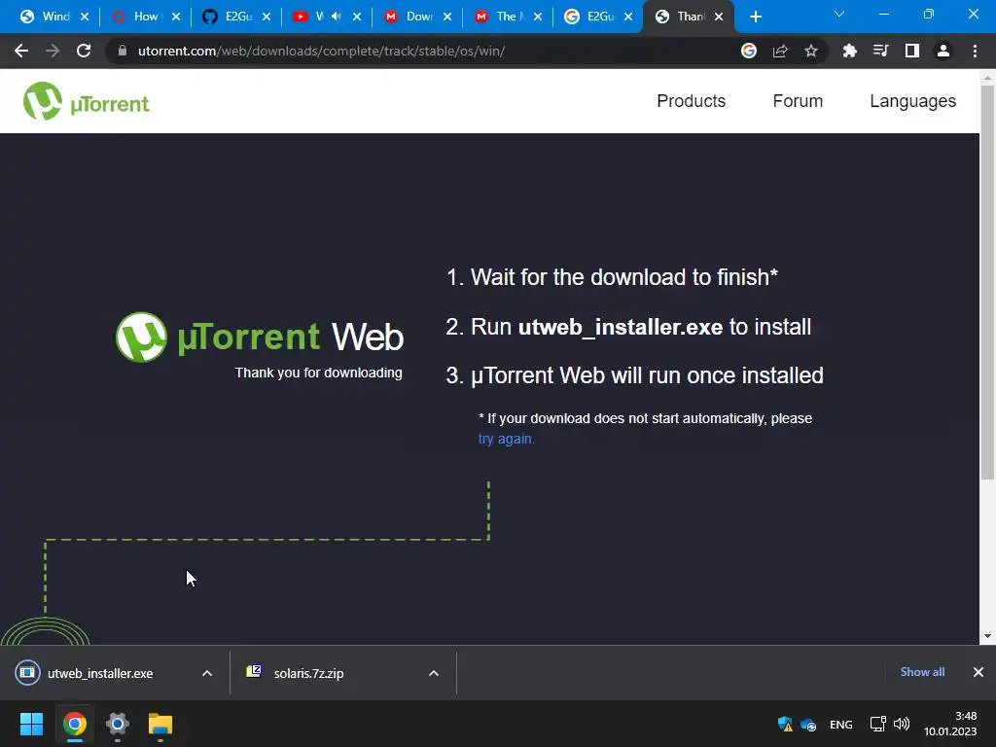Open the network status tray icon
The width and height of the screenshot is (996, 747).
[x=878, y=724]
